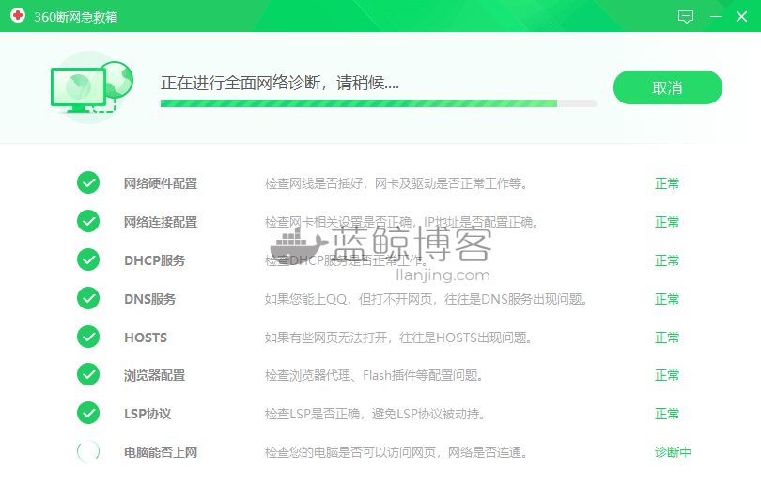
Task: Click the 360断网急救箱 window title
Action: [x=76, y=17]
